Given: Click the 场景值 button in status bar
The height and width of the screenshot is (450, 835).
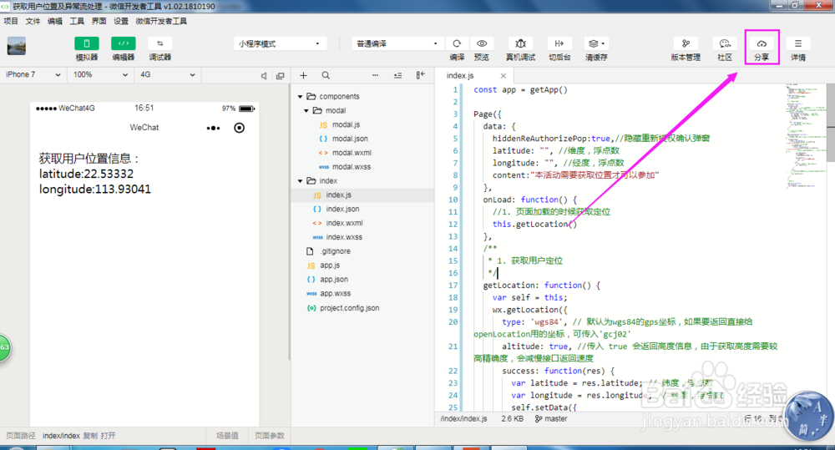Looking at the screenshot, I should [x=227, y=436].
